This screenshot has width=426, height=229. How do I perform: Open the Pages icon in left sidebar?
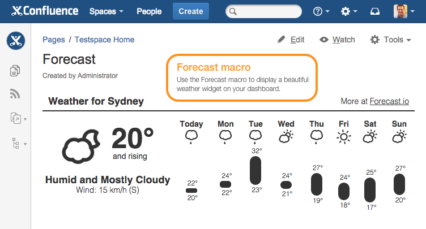(x=15, y=71)
